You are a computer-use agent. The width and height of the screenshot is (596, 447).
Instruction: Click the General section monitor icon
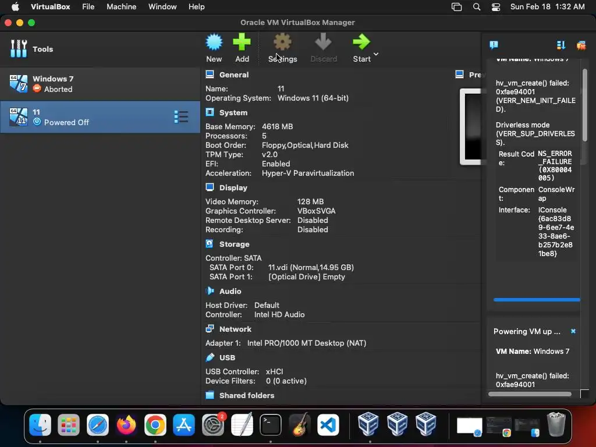click(210, 74)
